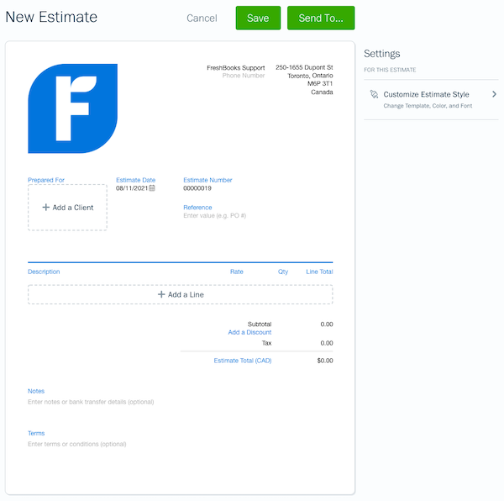This screenshot has width=504, height=501.
Task: Click the plus icon in Add a Line
Action: click(x=161, y=295)
